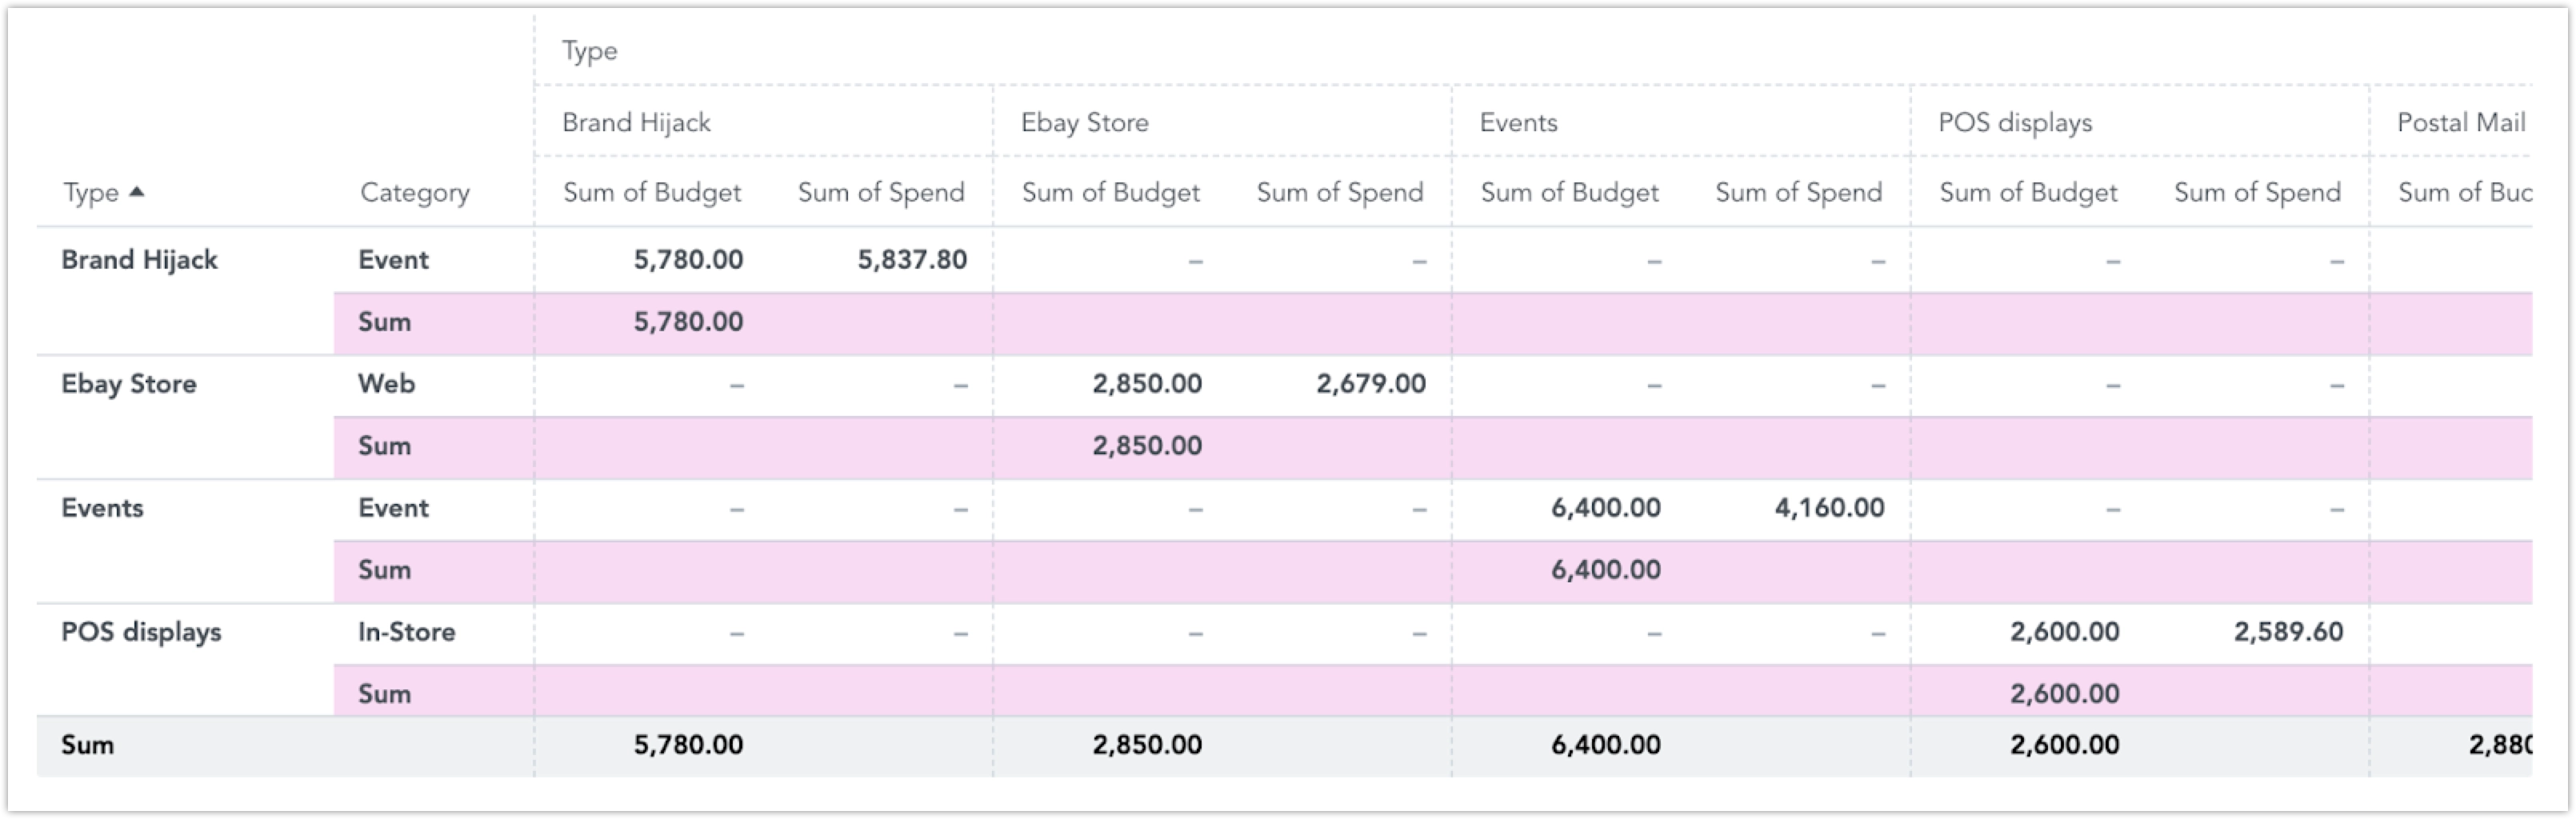
Task: Select the Web category cell
Action: click(386, 384)
